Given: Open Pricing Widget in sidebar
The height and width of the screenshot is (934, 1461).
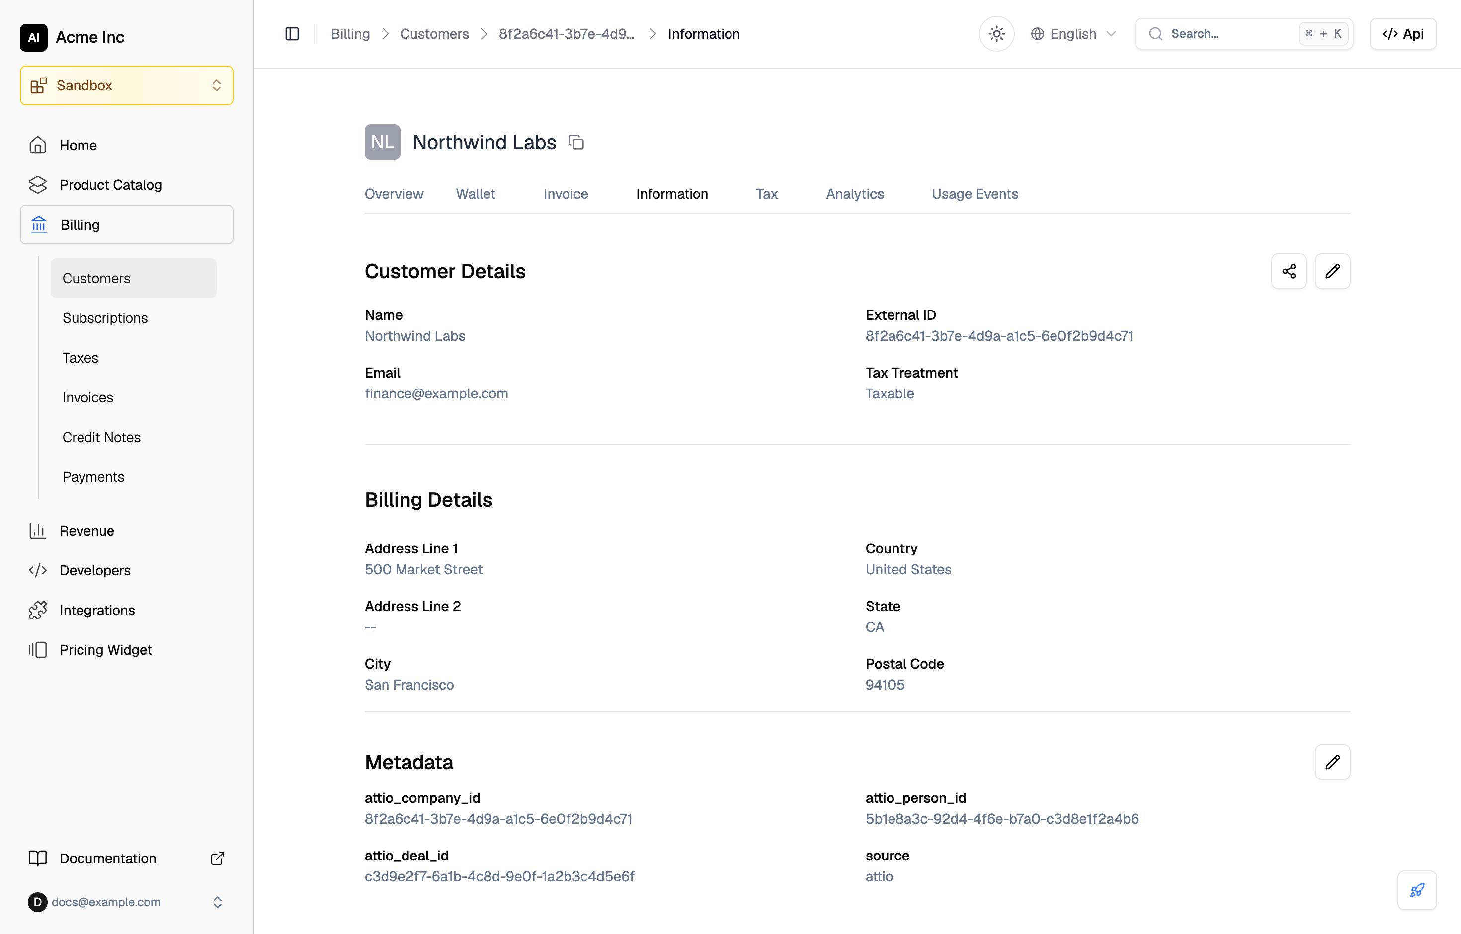Looking at the screenshot, I should (x=126, y=649).
